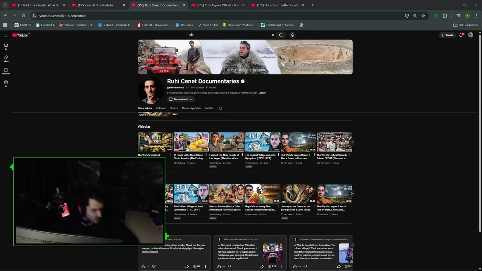Click the YouTube search magnifier button
The width and height of the screenshot is (482, 271).
point(281,35)
